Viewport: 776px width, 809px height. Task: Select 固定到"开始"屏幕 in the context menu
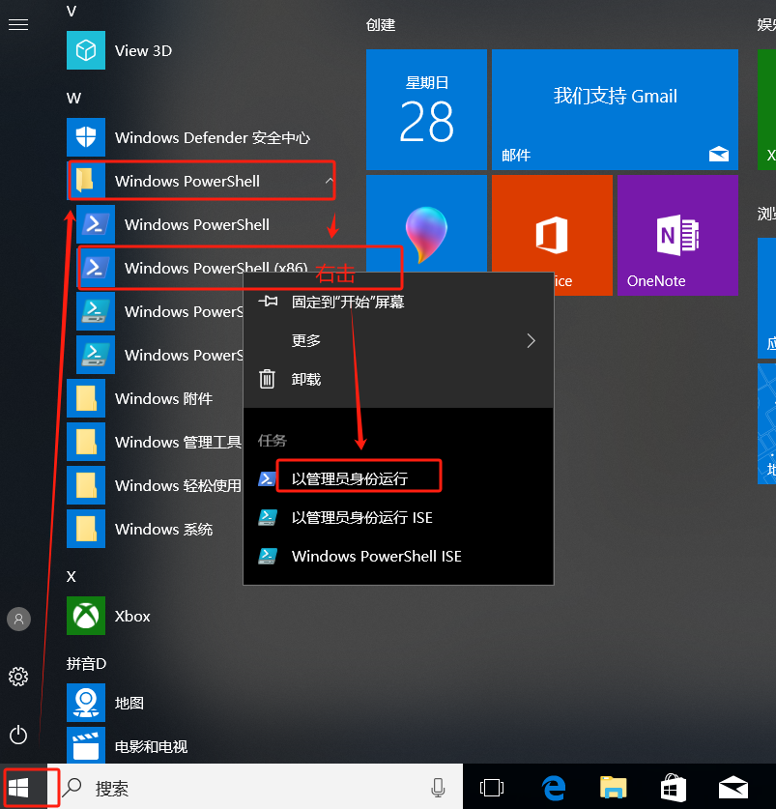coord(398,302)
